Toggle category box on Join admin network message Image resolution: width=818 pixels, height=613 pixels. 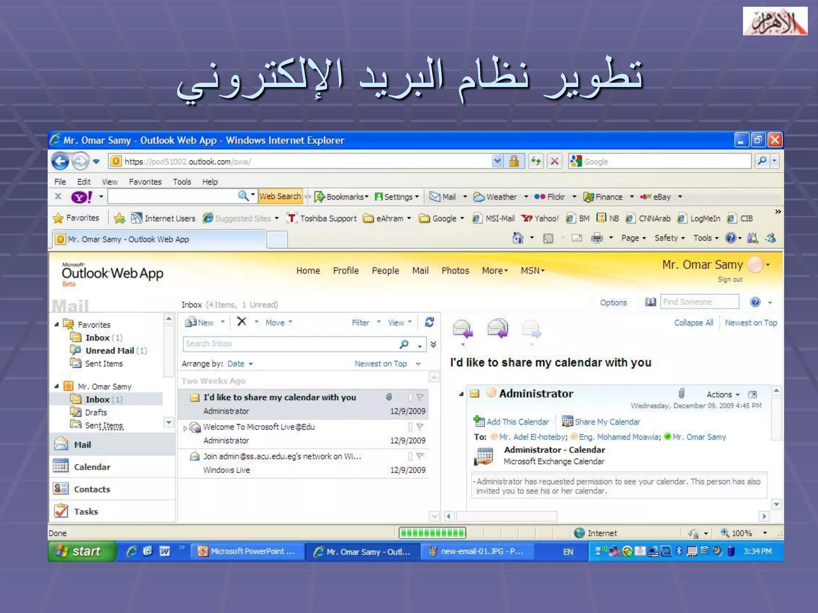(410, 456)
